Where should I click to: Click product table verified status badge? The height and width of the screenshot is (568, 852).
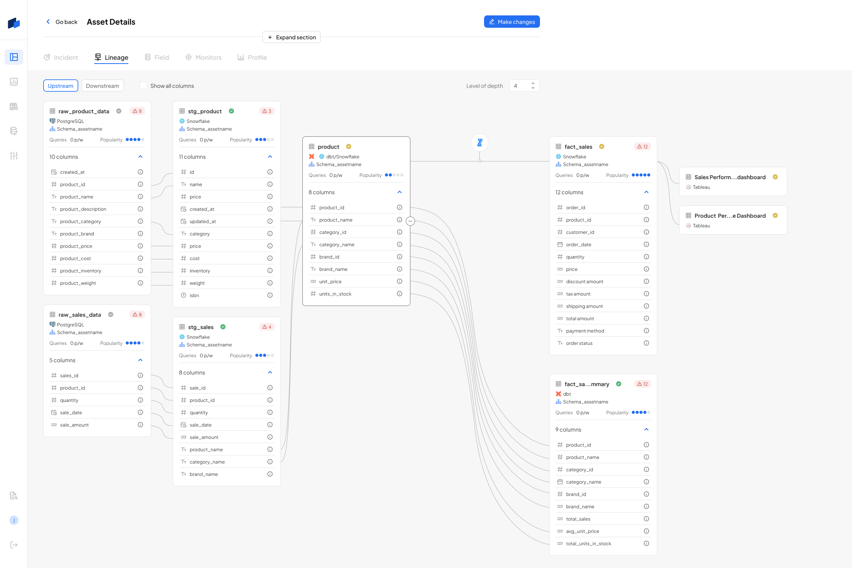pos(349,146)
